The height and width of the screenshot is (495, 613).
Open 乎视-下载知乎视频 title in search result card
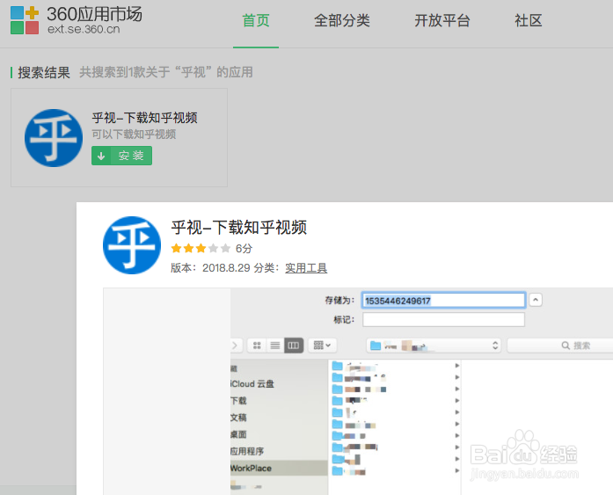coord(144,118)
